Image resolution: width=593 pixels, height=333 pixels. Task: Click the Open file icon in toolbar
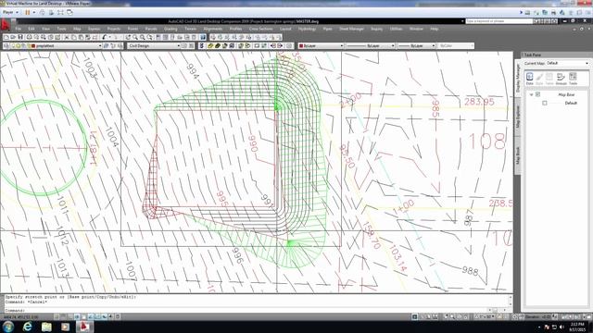[13, 37]
